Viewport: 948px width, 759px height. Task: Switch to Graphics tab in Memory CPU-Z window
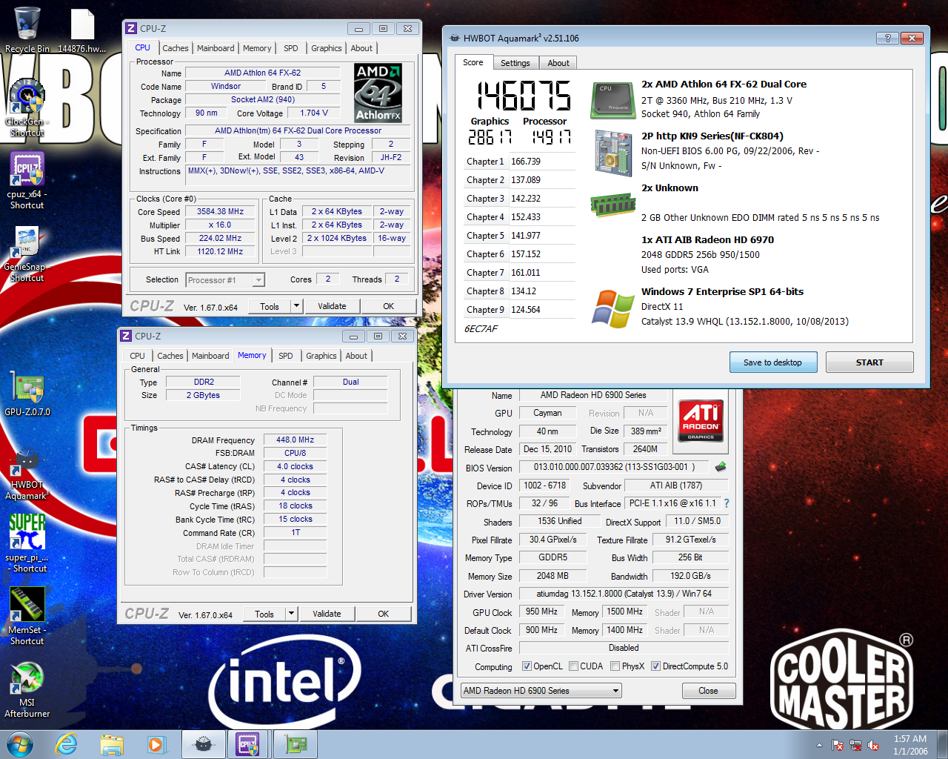(321, 356)
